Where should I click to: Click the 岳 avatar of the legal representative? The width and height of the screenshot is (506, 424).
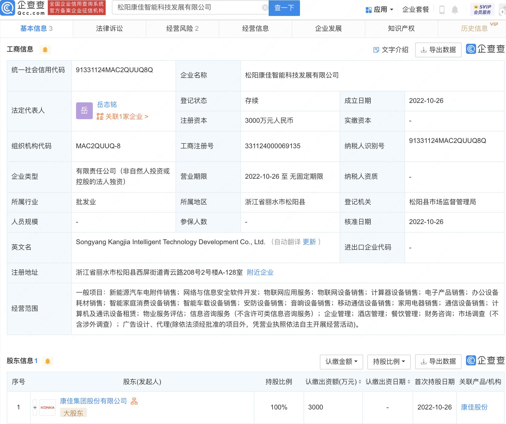(84, 111)
